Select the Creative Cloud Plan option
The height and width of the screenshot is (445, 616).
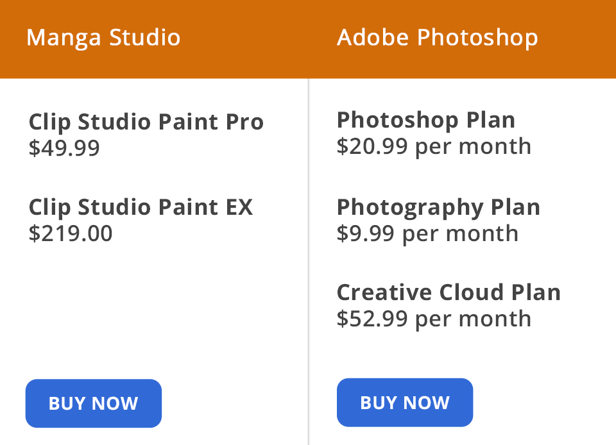pos(449,292)
